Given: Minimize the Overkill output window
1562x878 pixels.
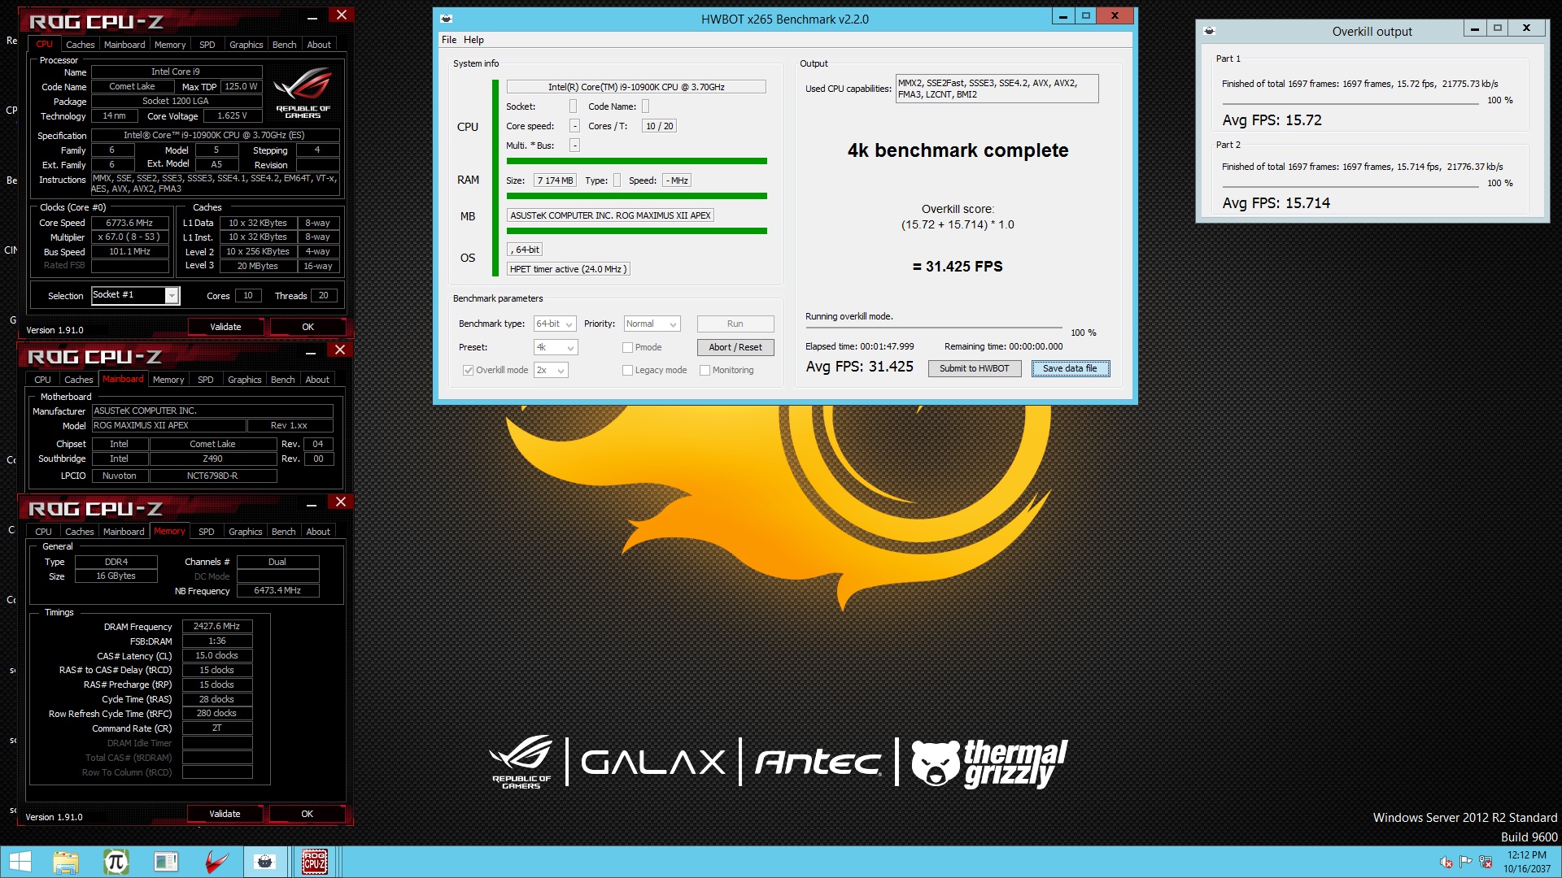Looking at the screenshot, I should [x=1474, y=28].
